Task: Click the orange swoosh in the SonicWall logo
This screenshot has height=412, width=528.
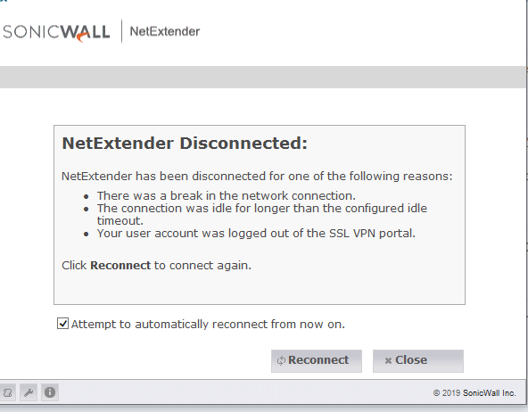Action: pyautogui.click(x=81, y=38)
